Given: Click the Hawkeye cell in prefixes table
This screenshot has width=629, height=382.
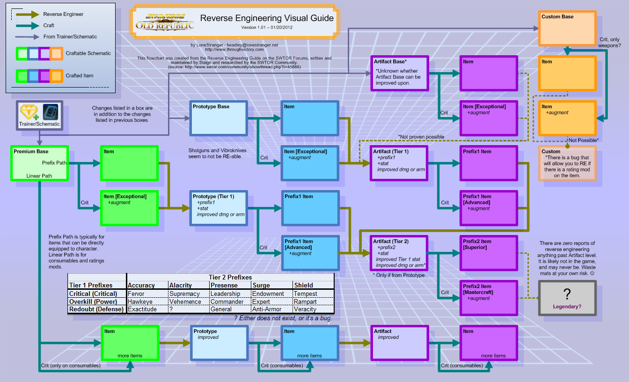Looking at the screenshot, I should [x=140, y=302].
